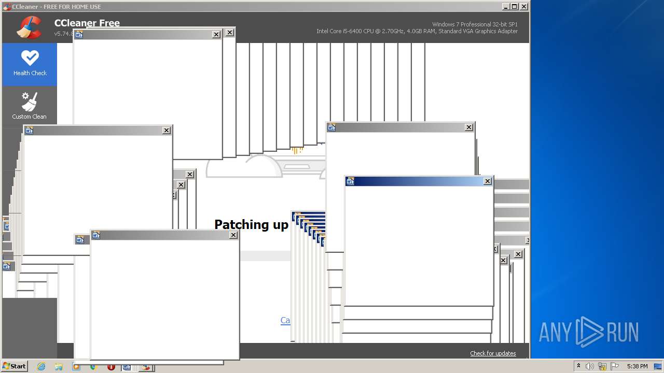Open the Action Center flag icon

615,366
